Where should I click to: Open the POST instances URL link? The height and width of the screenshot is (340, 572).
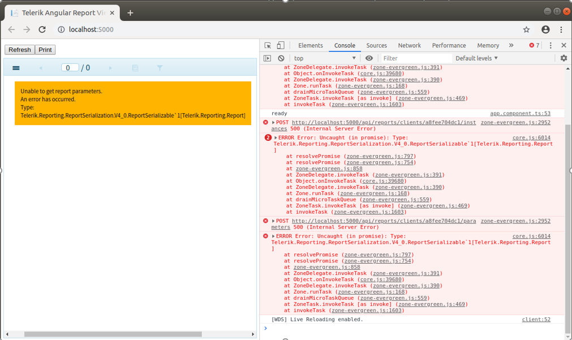pos(384,123)
